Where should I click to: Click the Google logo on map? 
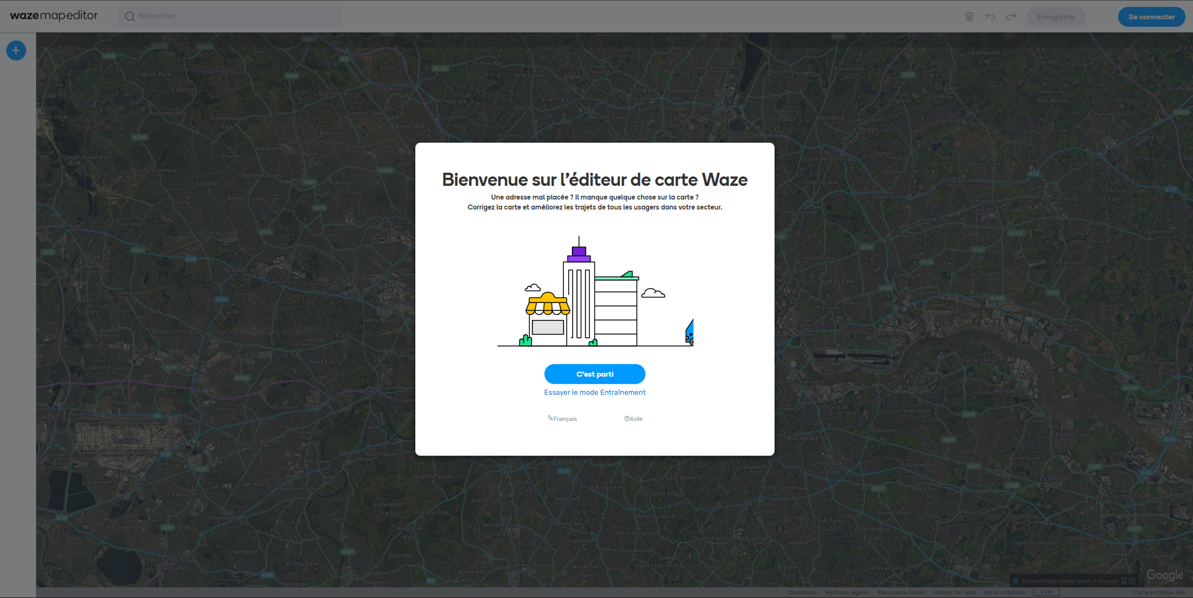(x=1164, y=575)
